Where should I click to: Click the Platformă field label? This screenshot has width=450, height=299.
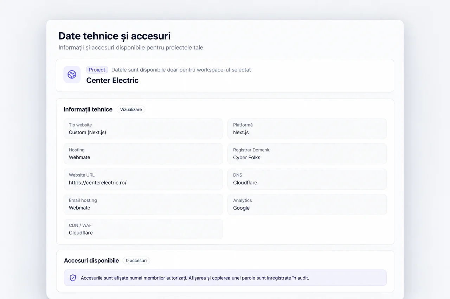coord(243,125)
